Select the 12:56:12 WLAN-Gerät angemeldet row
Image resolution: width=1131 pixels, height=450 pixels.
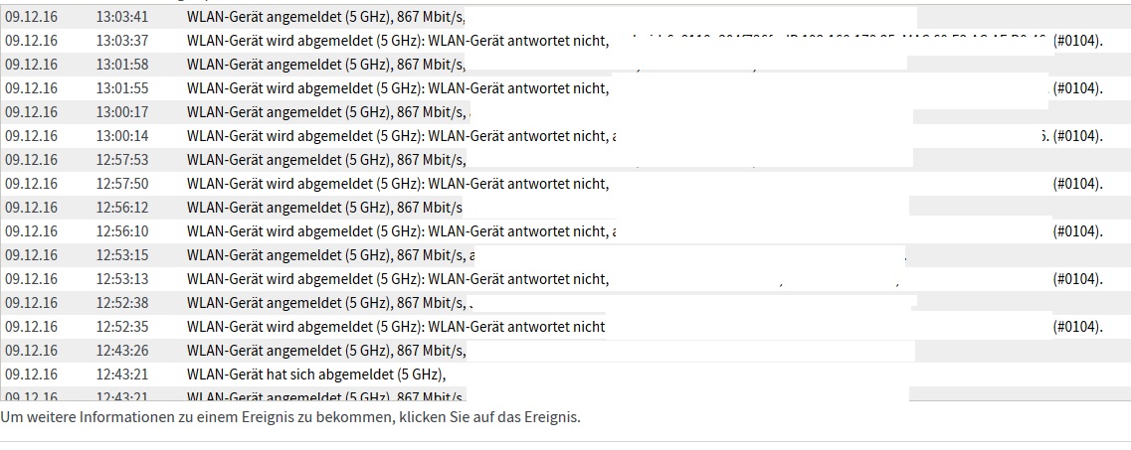(323, 208)
